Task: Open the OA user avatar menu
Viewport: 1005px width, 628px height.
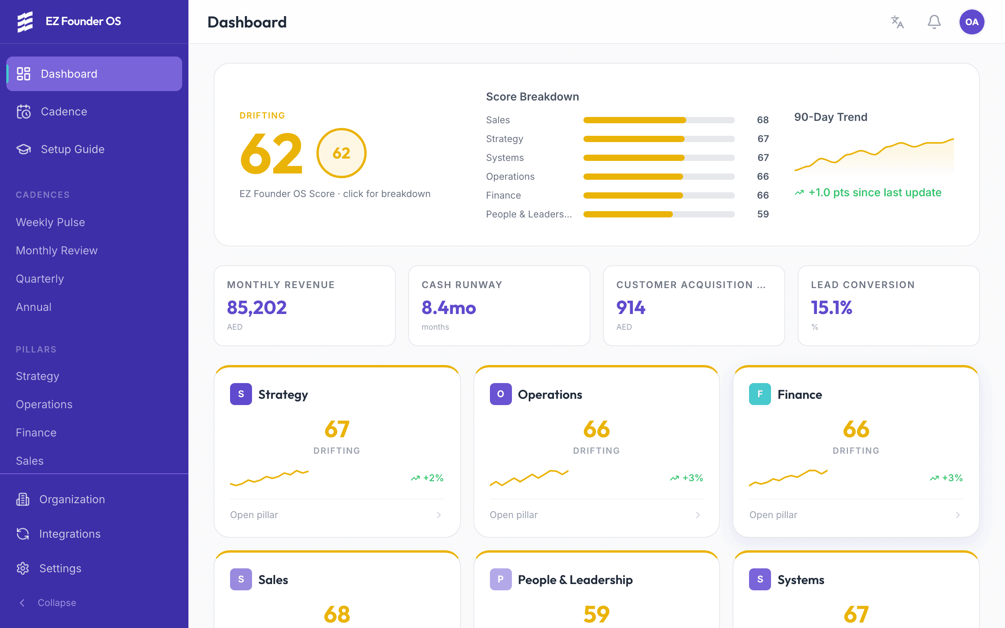Action: pyautogui.click(x=971, y=22)
